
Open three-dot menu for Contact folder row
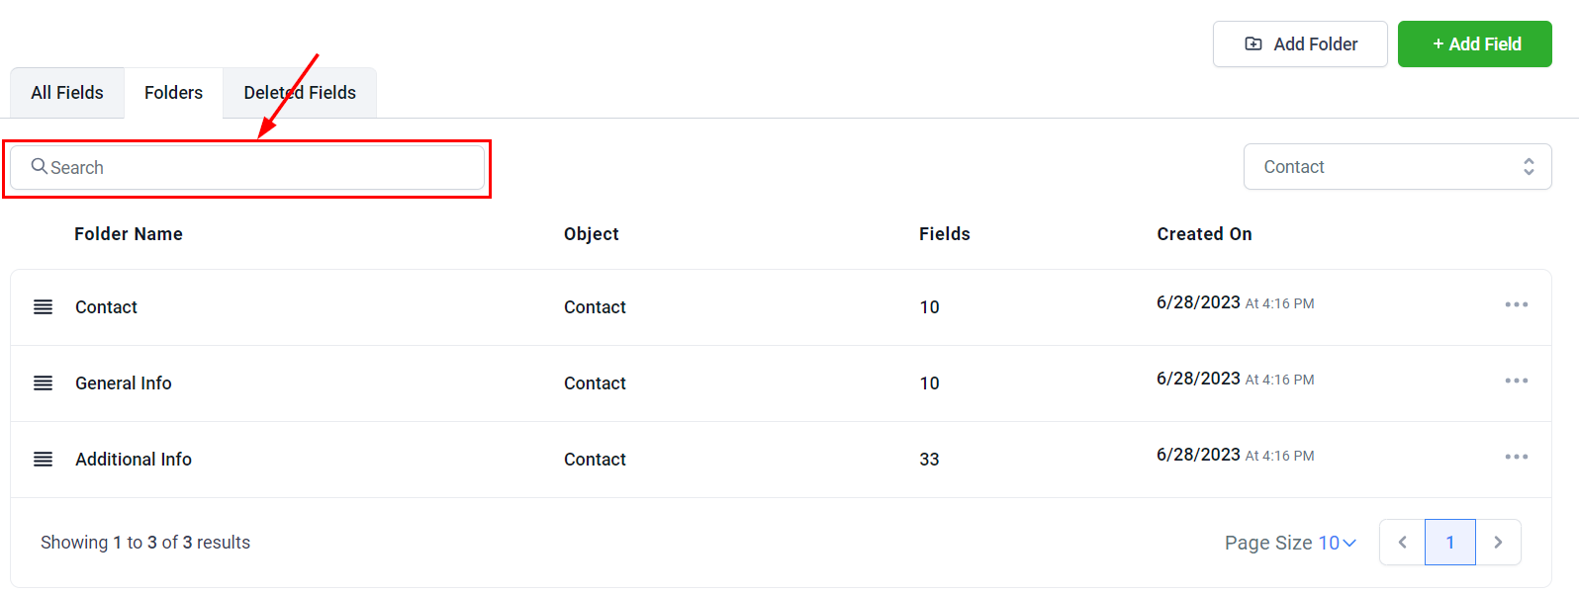1516,304
